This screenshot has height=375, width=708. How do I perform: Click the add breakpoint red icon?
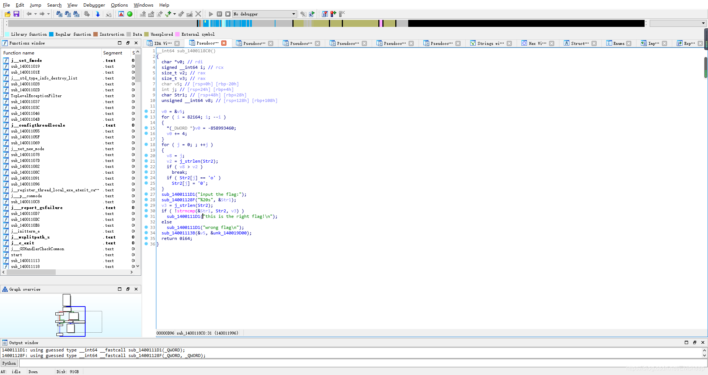333,14
